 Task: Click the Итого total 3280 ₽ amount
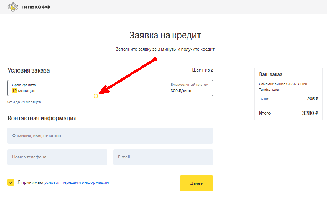(310, 113)
